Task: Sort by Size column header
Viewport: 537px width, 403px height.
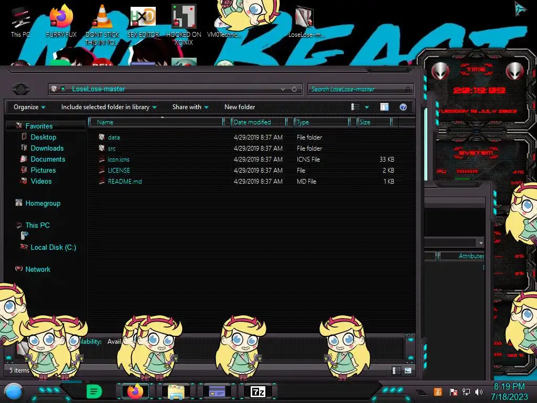Action: [x=373, y=122]
